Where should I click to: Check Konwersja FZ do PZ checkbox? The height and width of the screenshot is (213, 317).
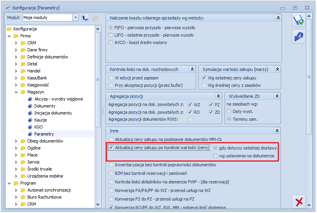click(111, 199)
